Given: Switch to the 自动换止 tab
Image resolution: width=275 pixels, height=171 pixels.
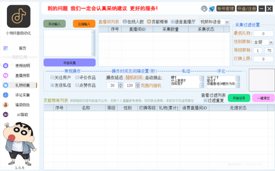Looking at the screenshot, I should click(x=153, y=77).
